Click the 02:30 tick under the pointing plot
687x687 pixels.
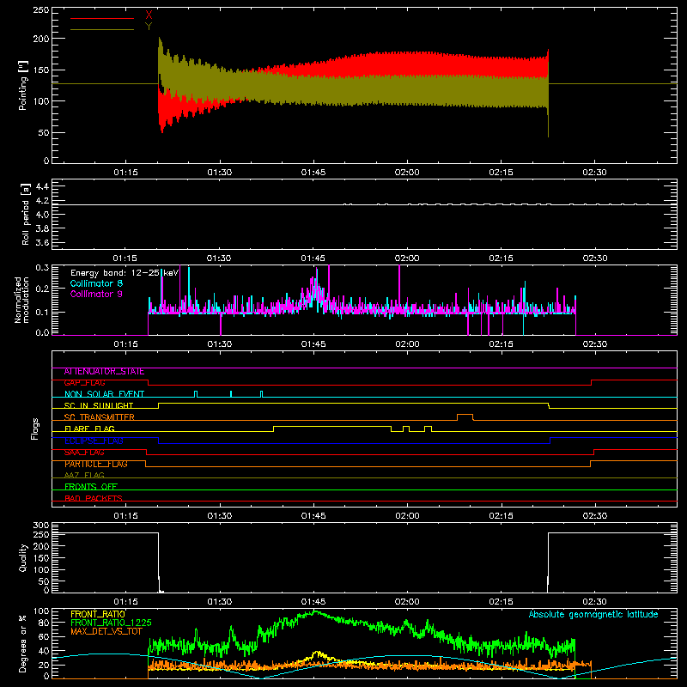click(594, 173)
